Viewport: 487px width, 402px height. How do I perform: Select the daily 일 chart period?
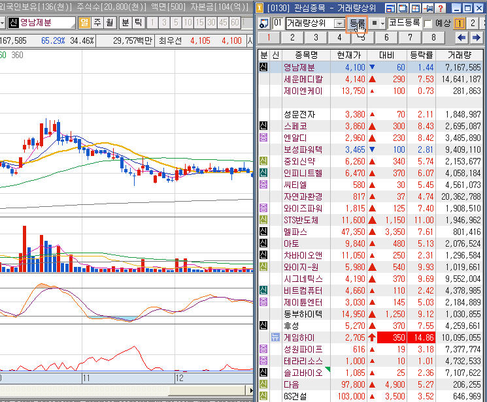pos(84,23)
